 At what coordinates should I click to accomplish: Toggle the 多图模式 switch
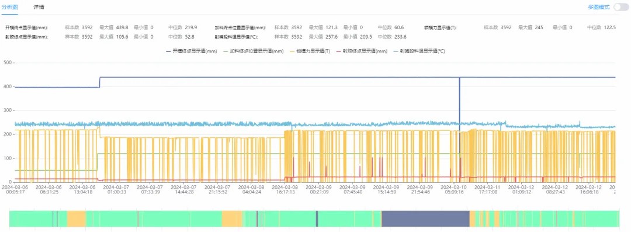click(x=621, y=7)
